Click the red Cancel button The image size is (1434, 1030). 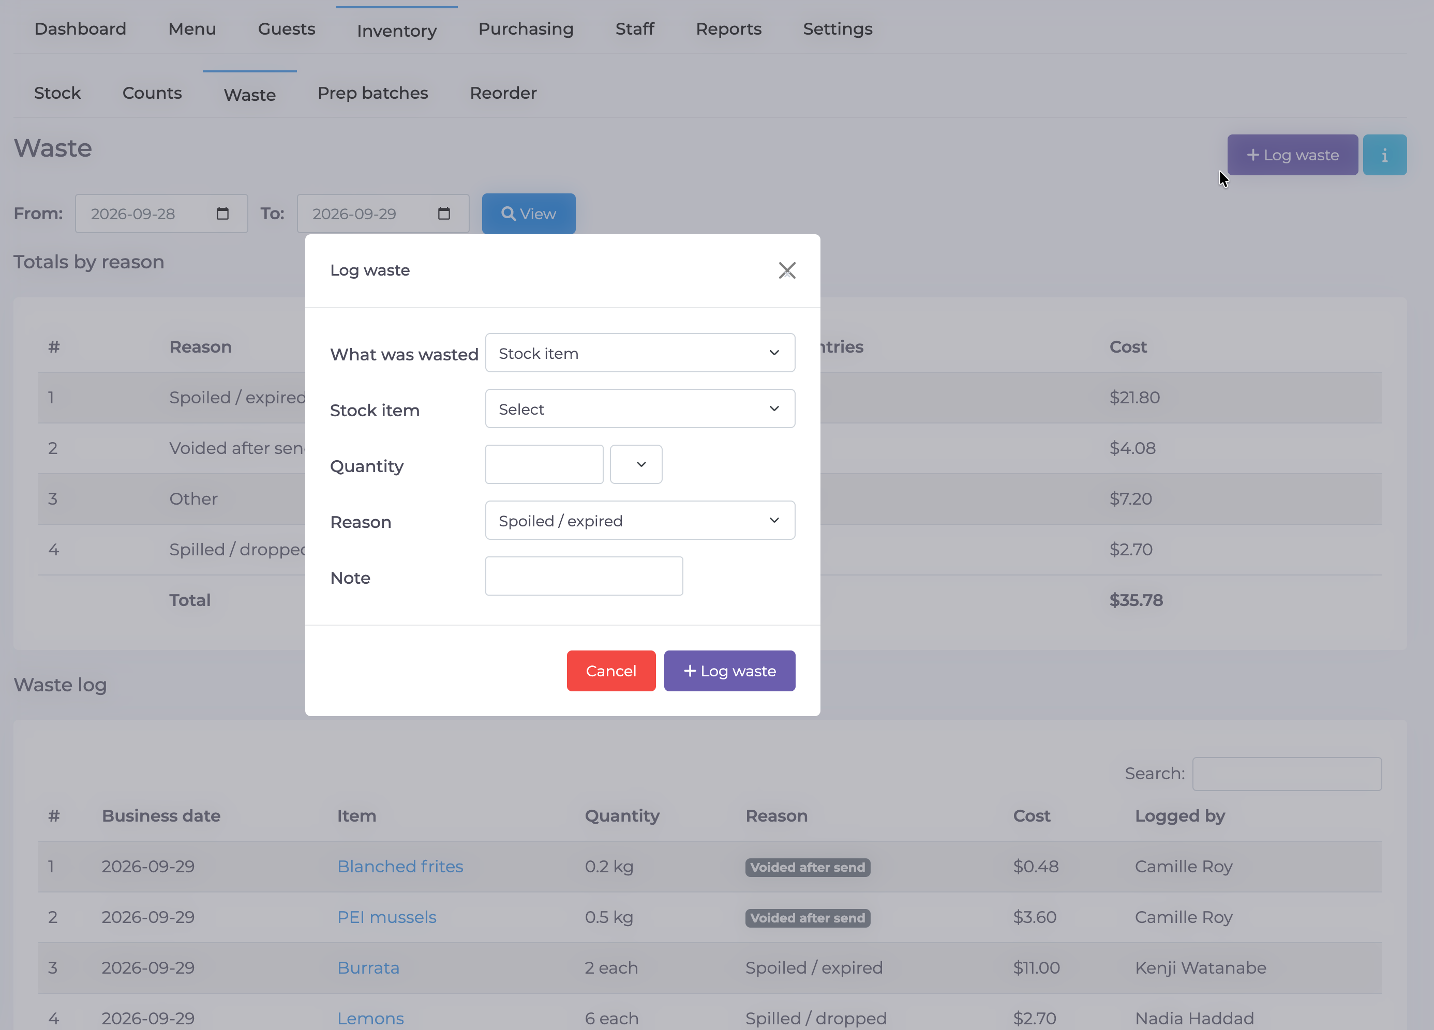pyautogui.click(x=611, y=671)
